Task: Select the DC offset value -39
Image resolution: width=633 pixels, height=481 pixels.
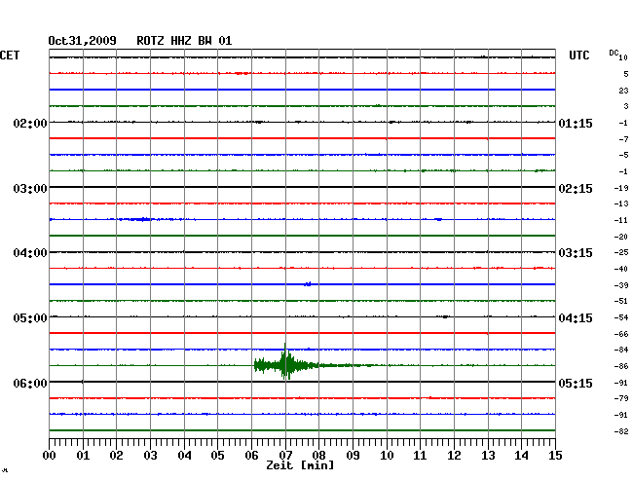Action: coord(621,285)
